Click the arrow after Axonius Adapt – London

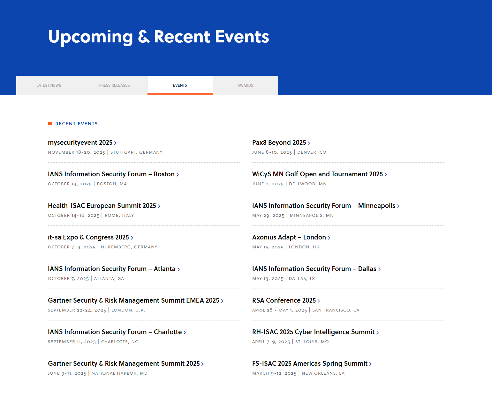pyautogui.click(x=329, y=238)
